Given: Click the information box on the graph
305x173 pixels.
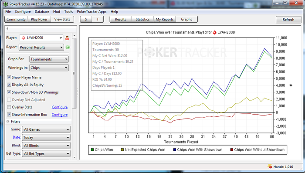Looking at the screenshot, I should [x=117, y=65].
